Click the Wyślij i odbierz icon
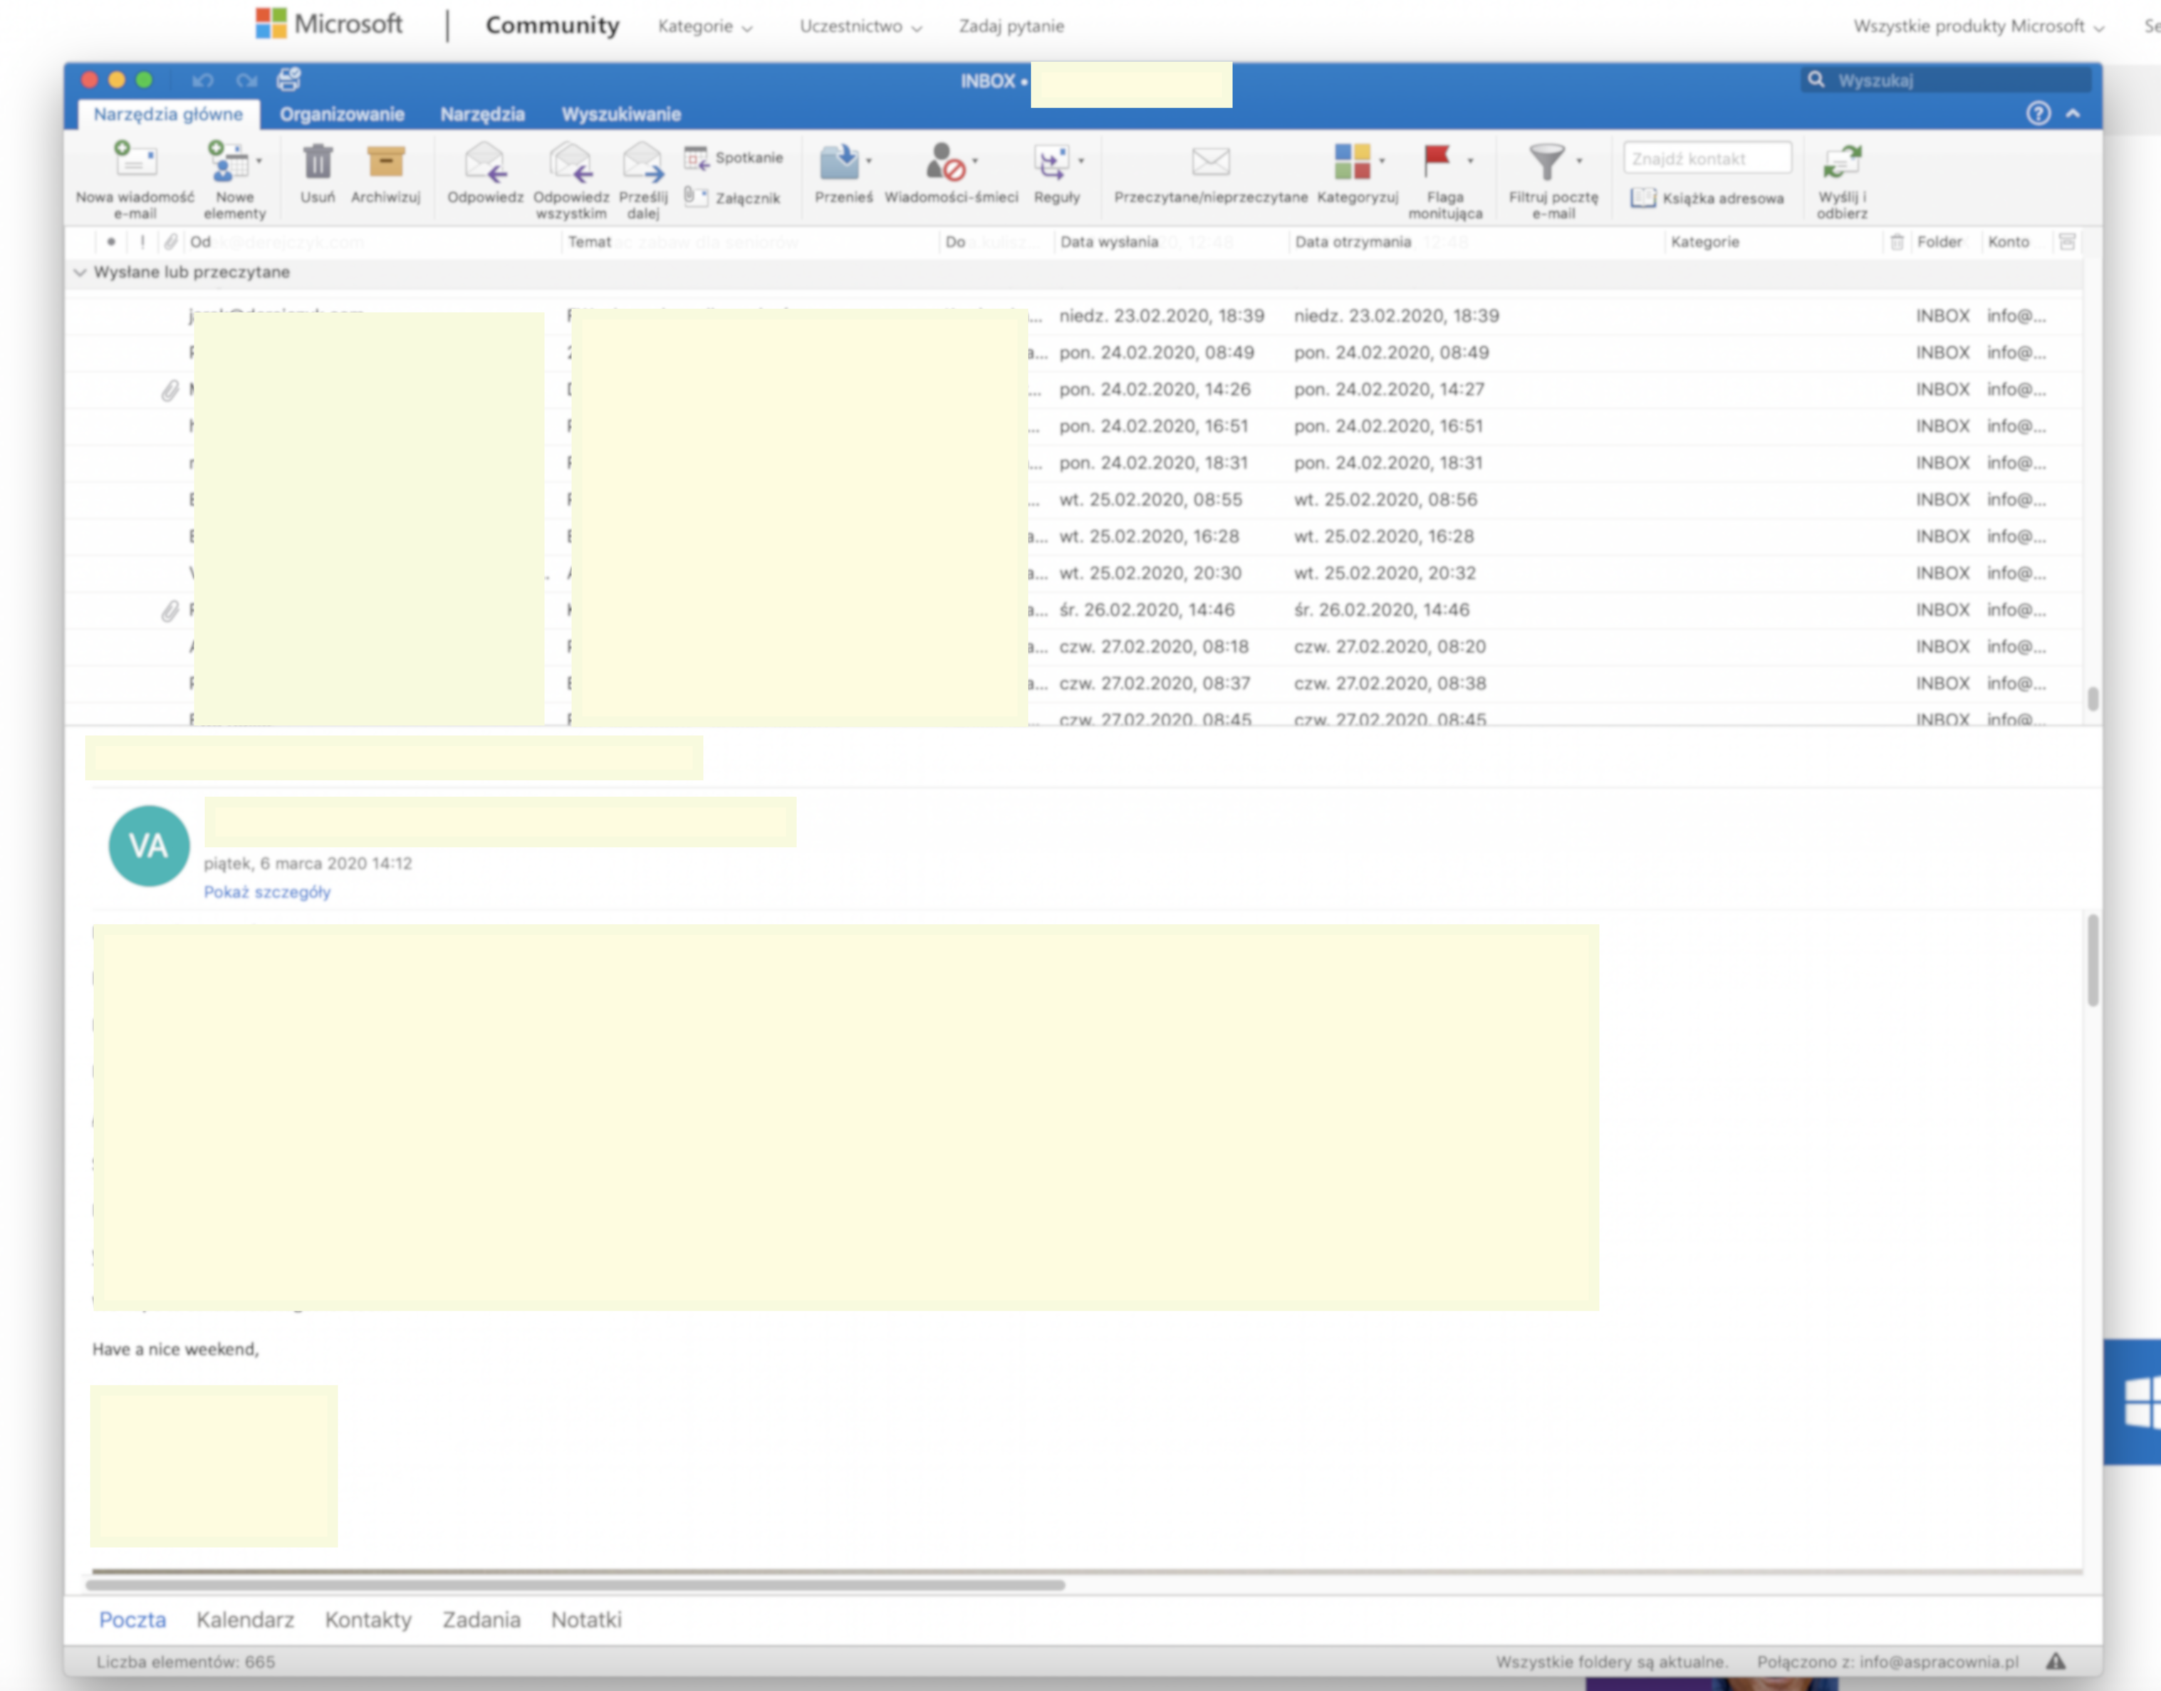This screenshot has height=1691, width=2161. pos(1841,162)
